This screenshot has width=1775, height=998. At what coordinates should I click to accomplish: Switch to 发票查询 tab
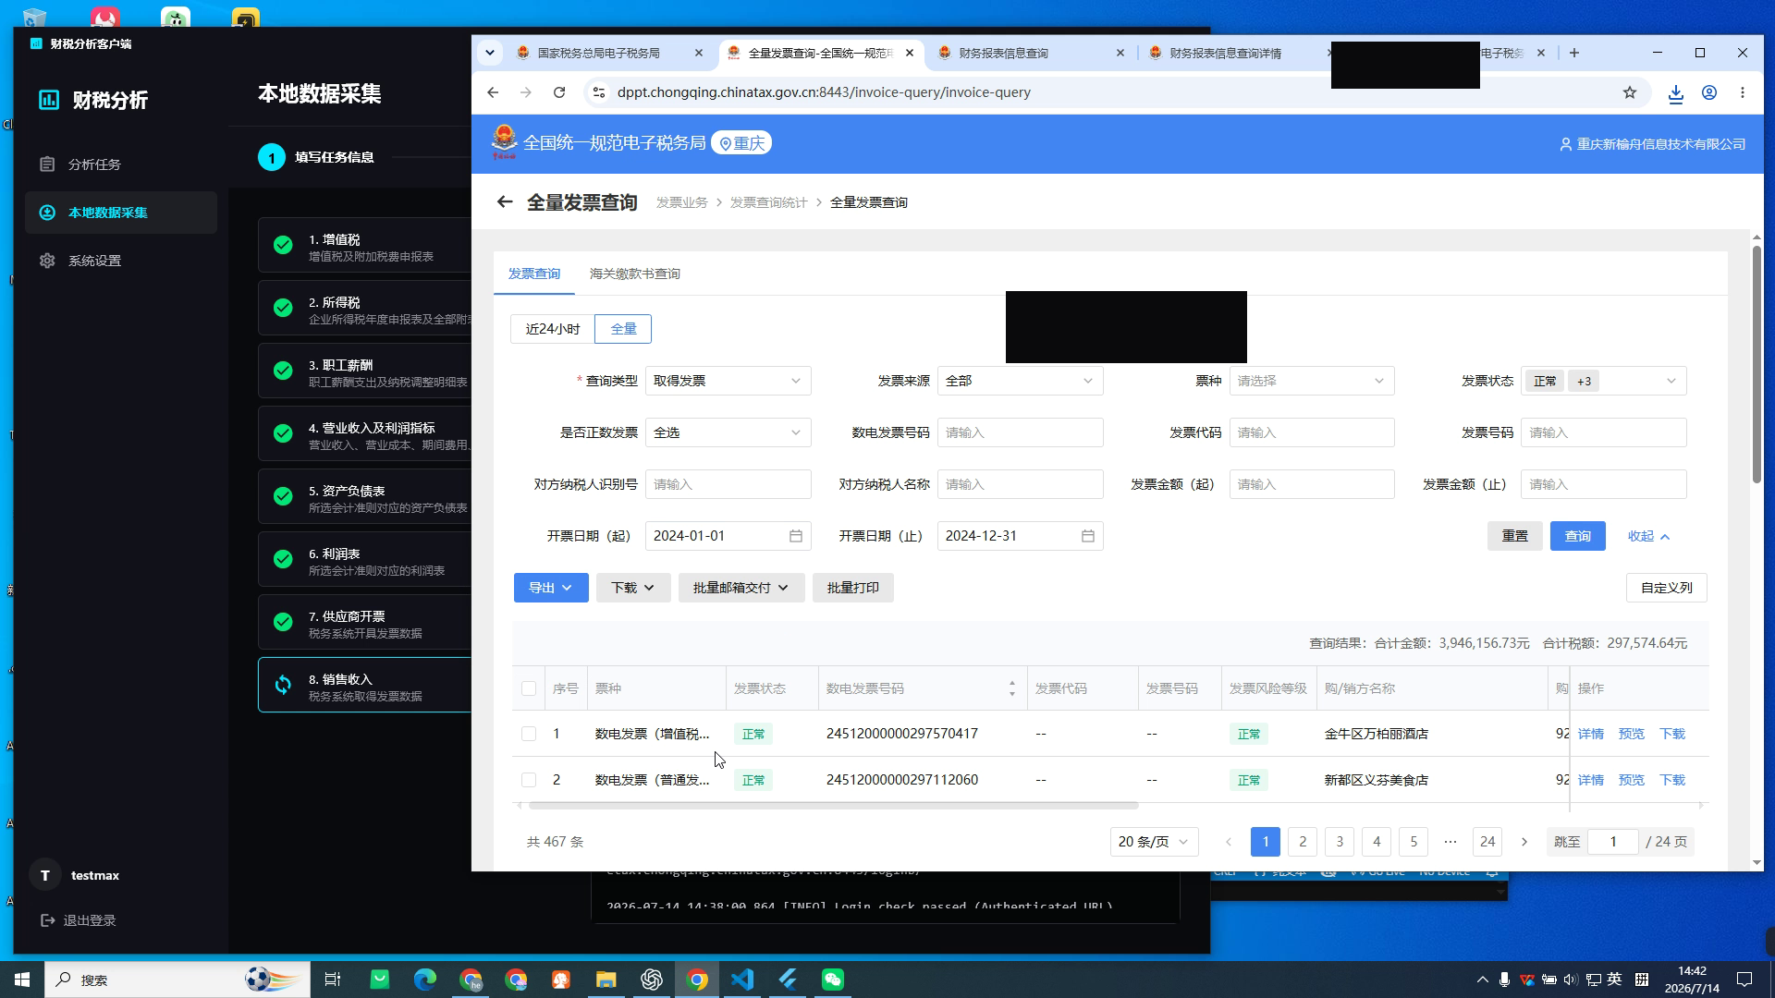(534, 274)
